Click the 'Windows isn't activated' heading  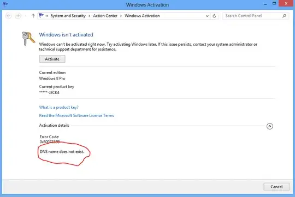[66, 35]
